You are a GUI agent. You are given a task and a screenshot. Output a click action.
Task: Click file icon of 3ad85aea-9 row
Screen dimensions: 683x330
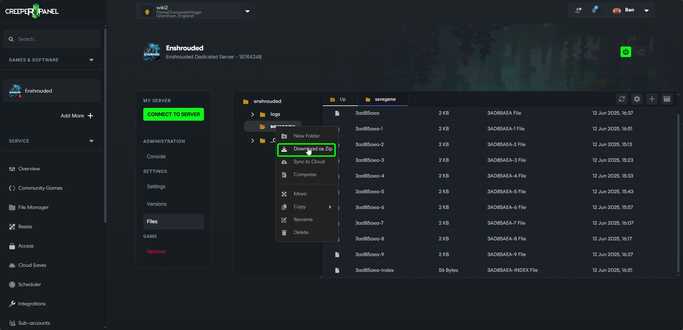point(337,255)
